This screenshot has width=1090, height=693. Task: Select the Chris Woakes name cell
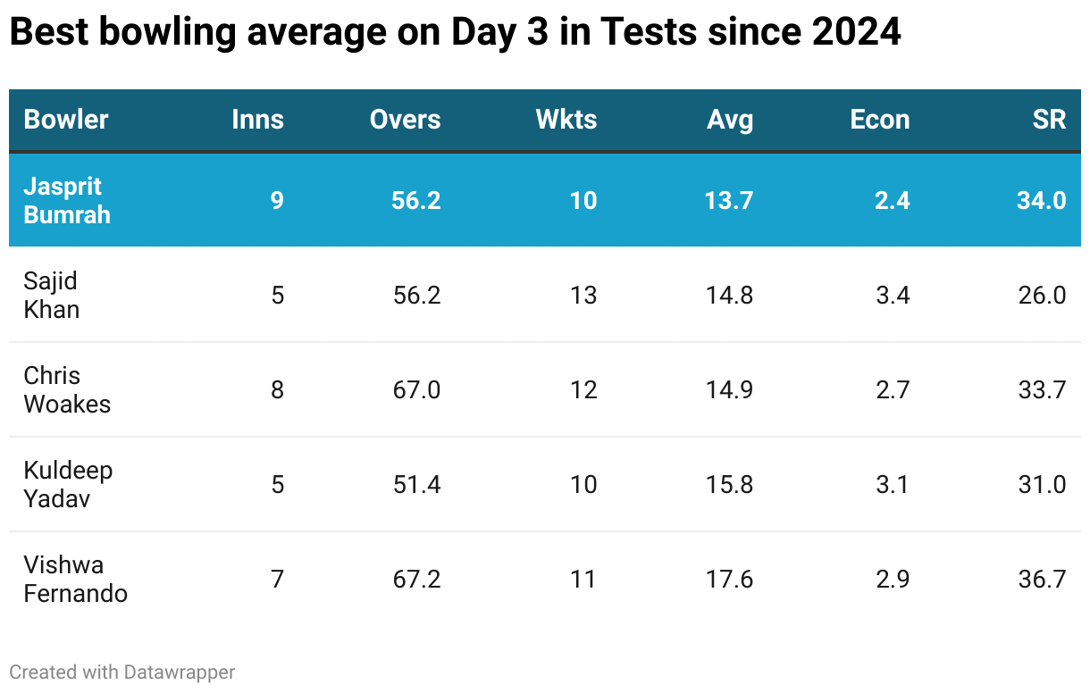point(67,389)
